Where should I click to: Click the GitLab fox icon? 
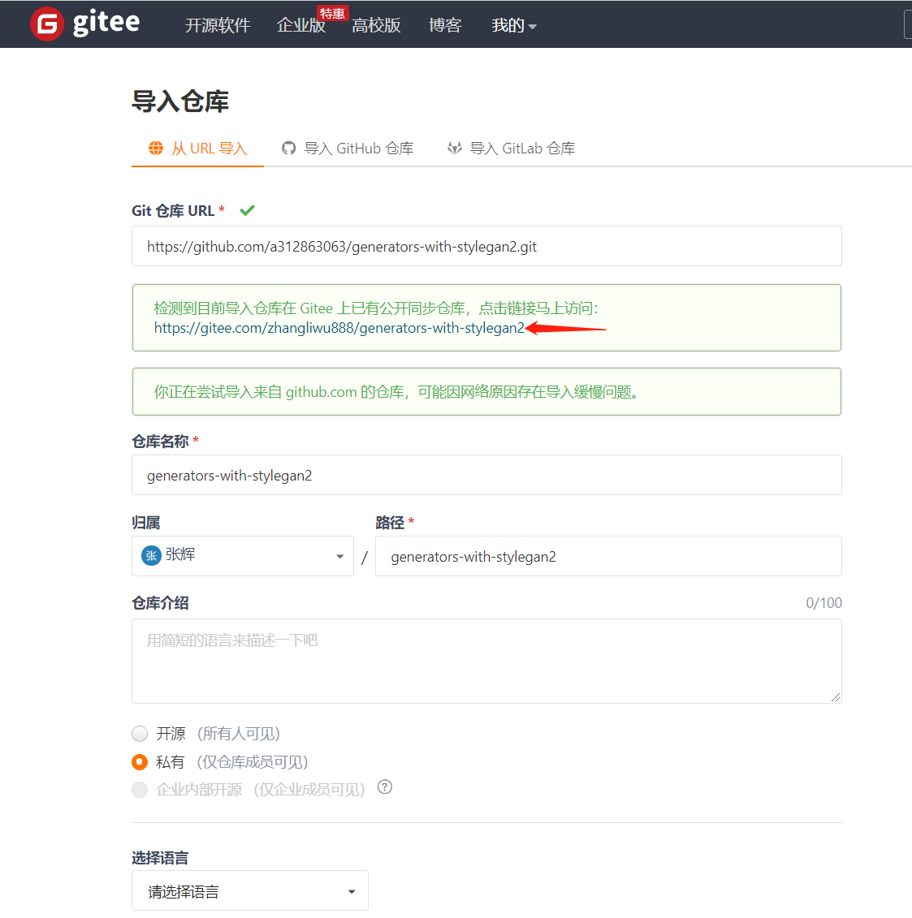point(455,148)
